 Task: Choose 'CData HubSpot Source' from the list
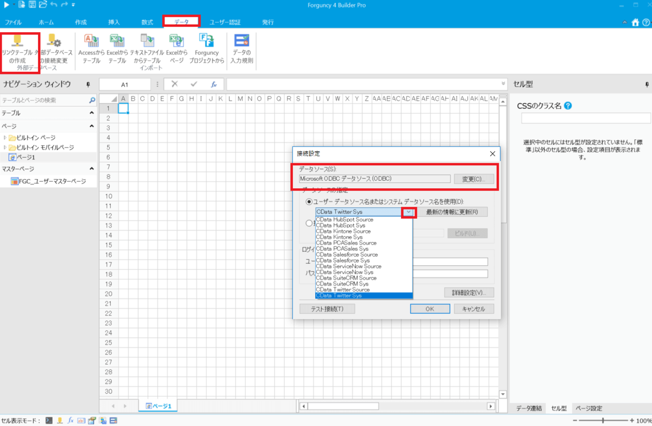[364, 220]
